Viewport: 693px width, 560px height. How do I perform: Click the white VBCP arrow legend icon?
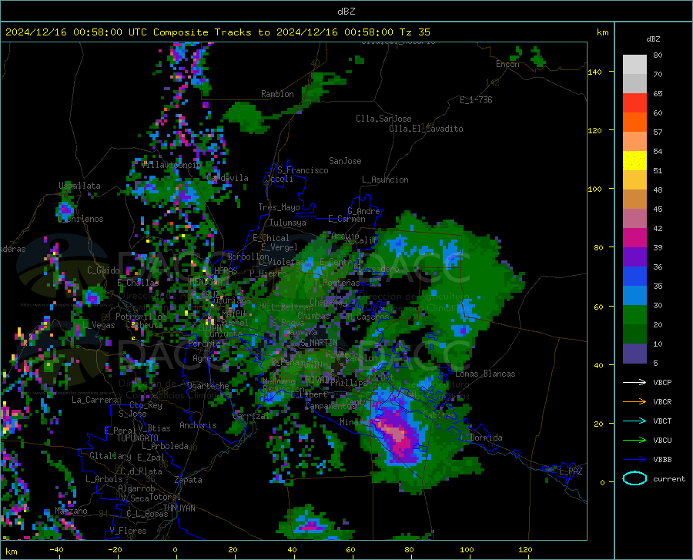click(x=634, y=382)
